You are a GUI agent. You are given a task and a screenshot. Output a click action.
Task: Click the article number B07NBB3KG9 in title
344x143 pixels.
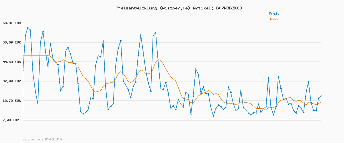229,8
